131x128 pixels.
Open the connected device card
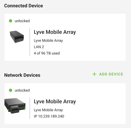pyautogui.click(x=65, y=37)
